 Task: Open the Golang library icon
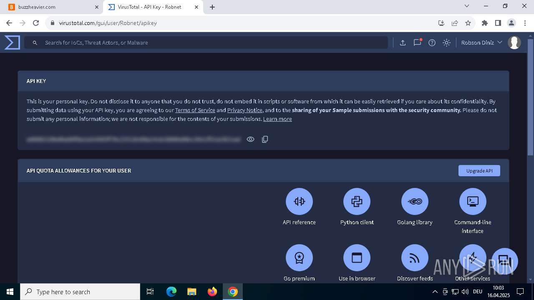(415, 202)
